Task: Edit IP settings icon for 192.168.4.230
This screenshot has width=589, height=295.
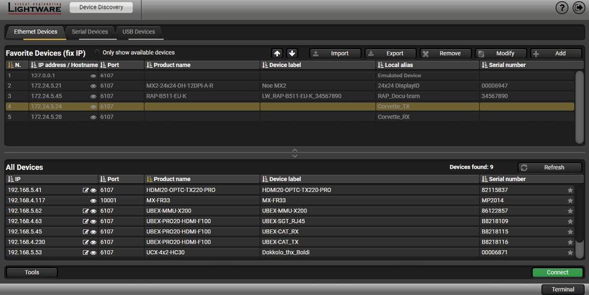Action: tap(86, 242)
